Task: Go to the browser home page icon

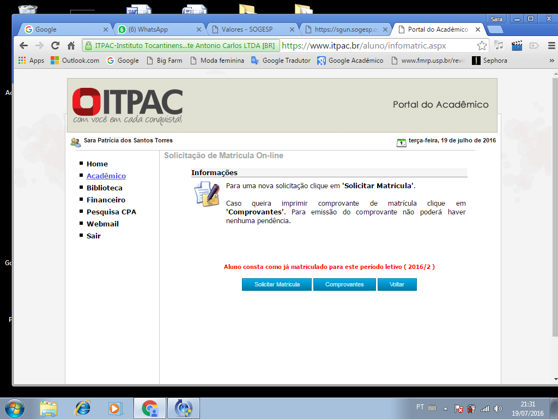Action: click(71, 46)
